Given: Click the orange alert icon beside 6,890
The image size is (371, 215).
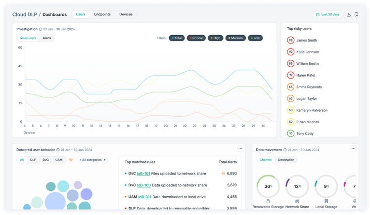Looking at the screenshot, I should (224, 173).
